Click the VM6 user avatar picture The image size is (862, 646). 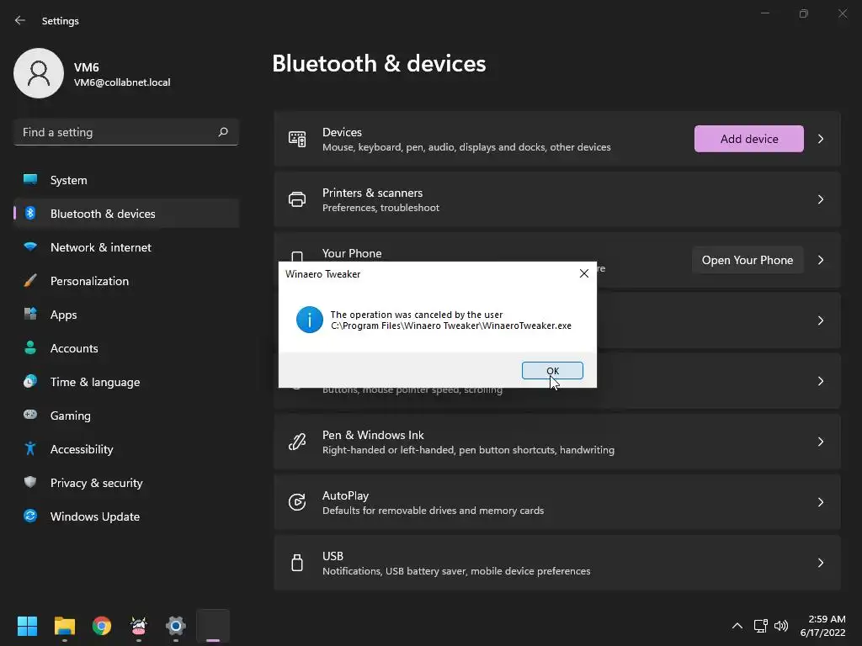click(39, 73)
